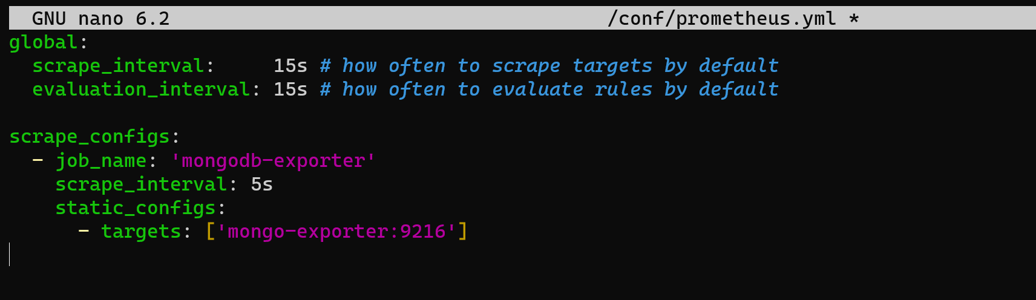Click the GNU nano 6.2 title text

pyautogui.click(x=100, y=19)
